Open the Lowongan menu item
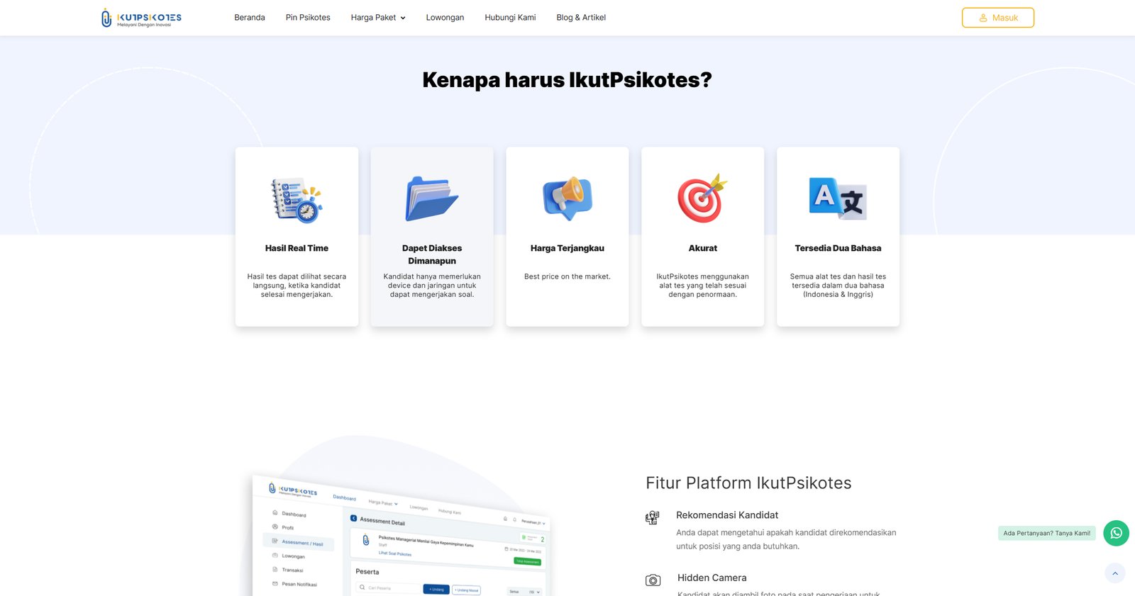The image size is (1135, 596). point(445,18)
